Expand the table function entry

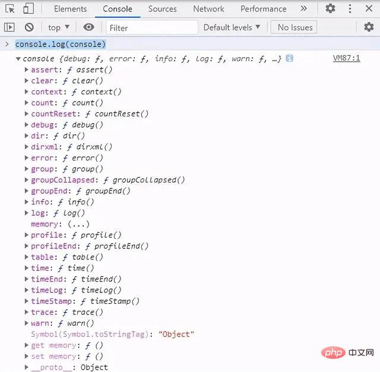point(26,257)
